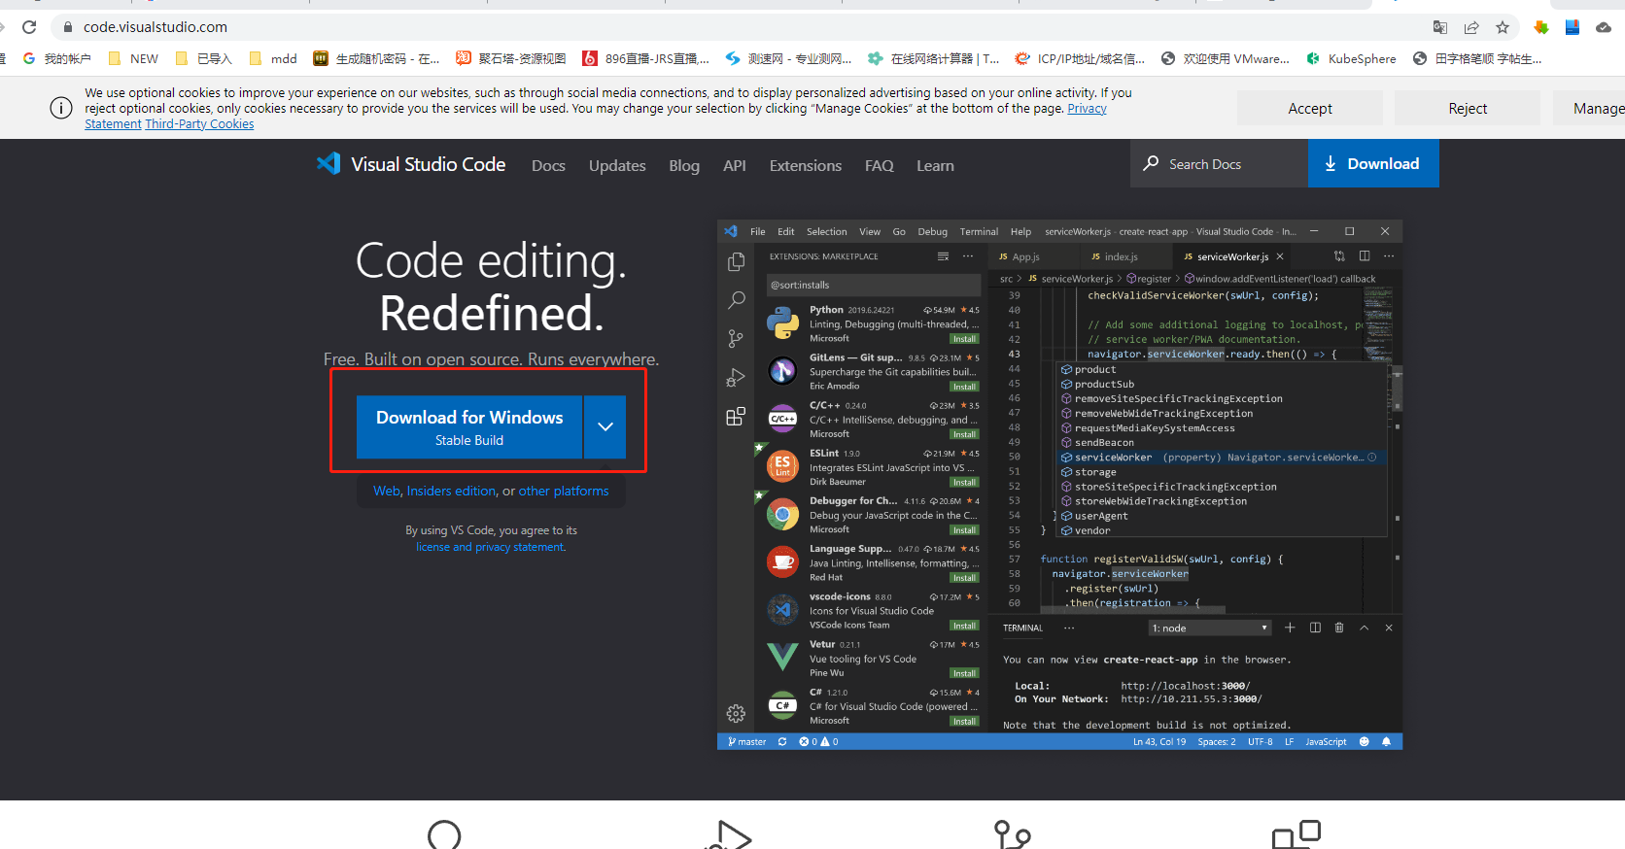Open the mdd bookmarks folder
The height and width of the screenshot is (849, 1625).
pos(273,58)
